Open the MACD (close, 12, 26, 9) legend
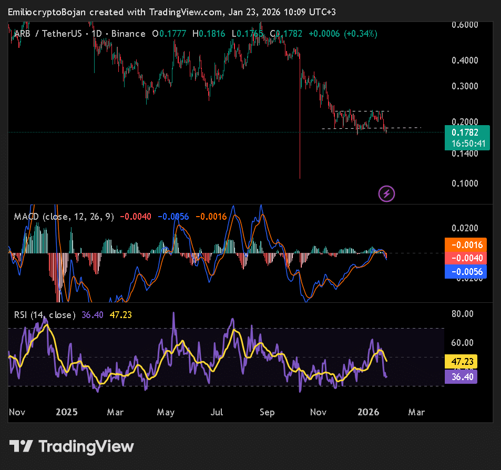Viewport: 501px width, 470px height. [64, 217]
